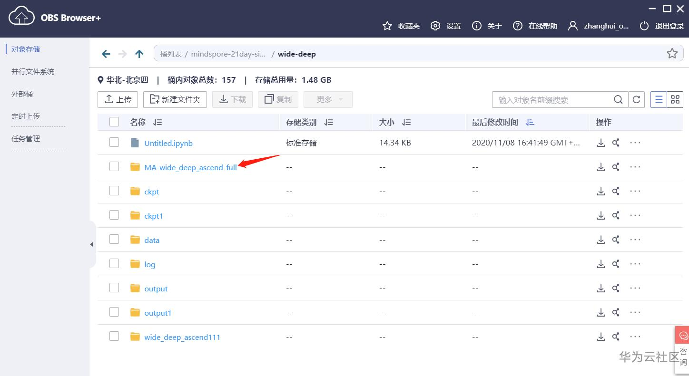Sort objects by name

click(157, 123)
